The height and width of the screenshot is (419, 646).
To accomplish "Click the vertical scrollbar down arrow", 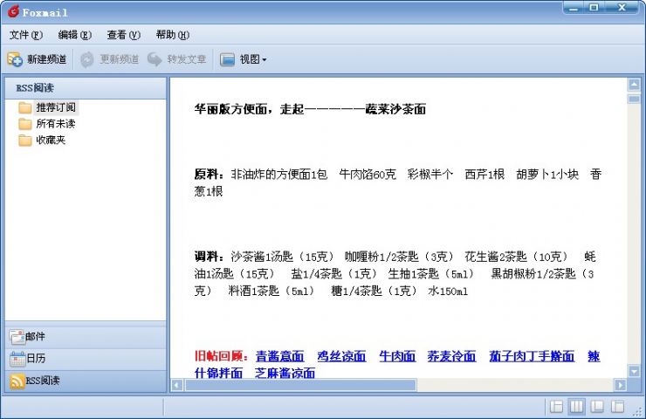I will pos(634,369).
